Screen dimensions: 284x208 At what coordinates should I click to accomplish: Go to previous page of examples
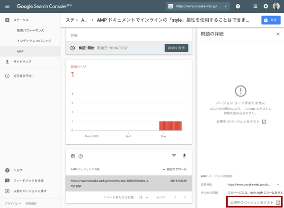[175, 197]
